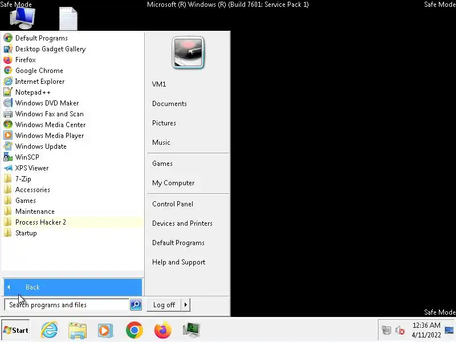Open Devices and Printers
Screen dimensions: 456x342
point(182,223)
